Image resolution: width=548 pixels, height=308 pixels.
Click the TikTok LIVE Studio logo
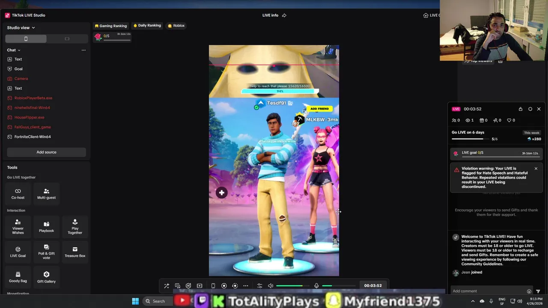[x=7, y=15]
